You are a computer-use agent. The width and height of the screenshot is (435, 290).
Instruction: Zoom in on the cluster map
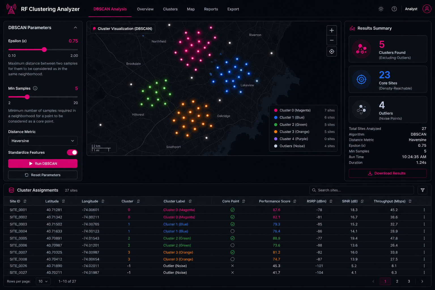coord(332,30)
